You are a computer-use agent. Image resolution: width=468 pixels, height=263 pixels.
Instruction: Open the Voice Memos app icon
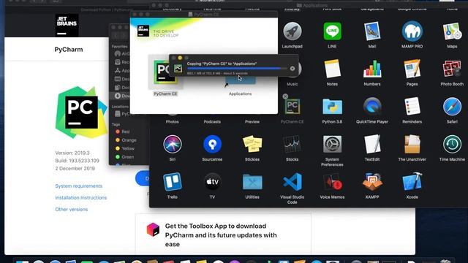(x=332, y=182)
